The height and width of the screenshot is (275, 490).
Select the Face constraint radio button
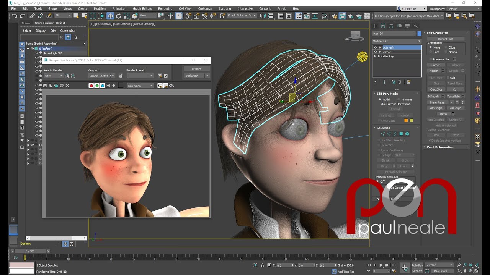pos(431,52)
